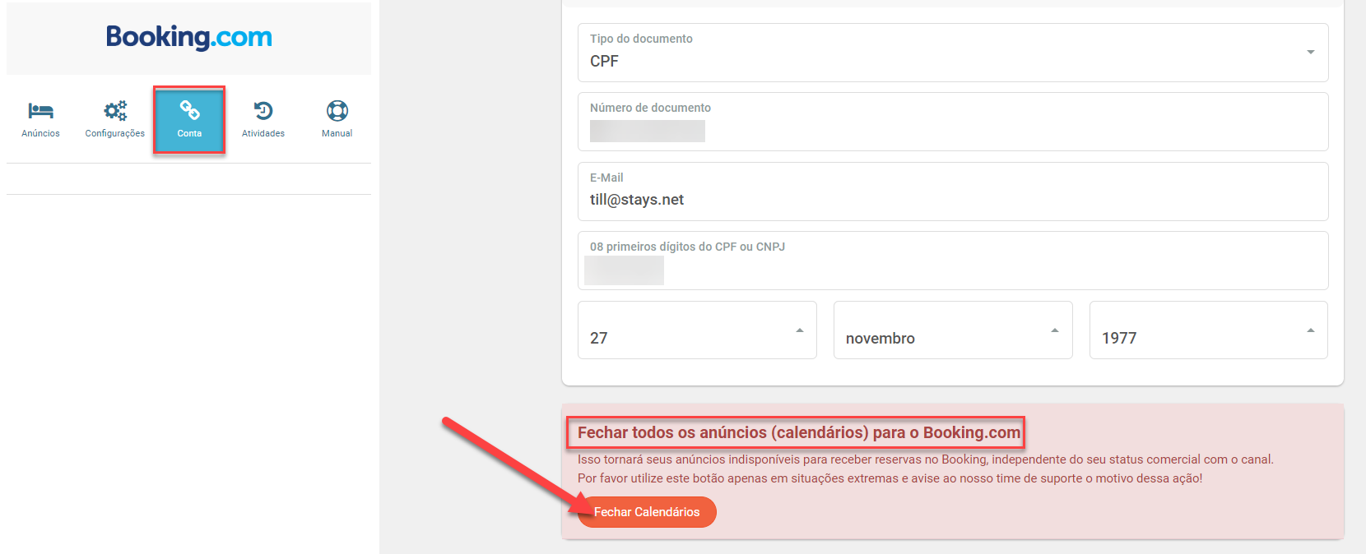Open the year dropdown showing 1977
1366x554 pixels.
click(1209, 330)
